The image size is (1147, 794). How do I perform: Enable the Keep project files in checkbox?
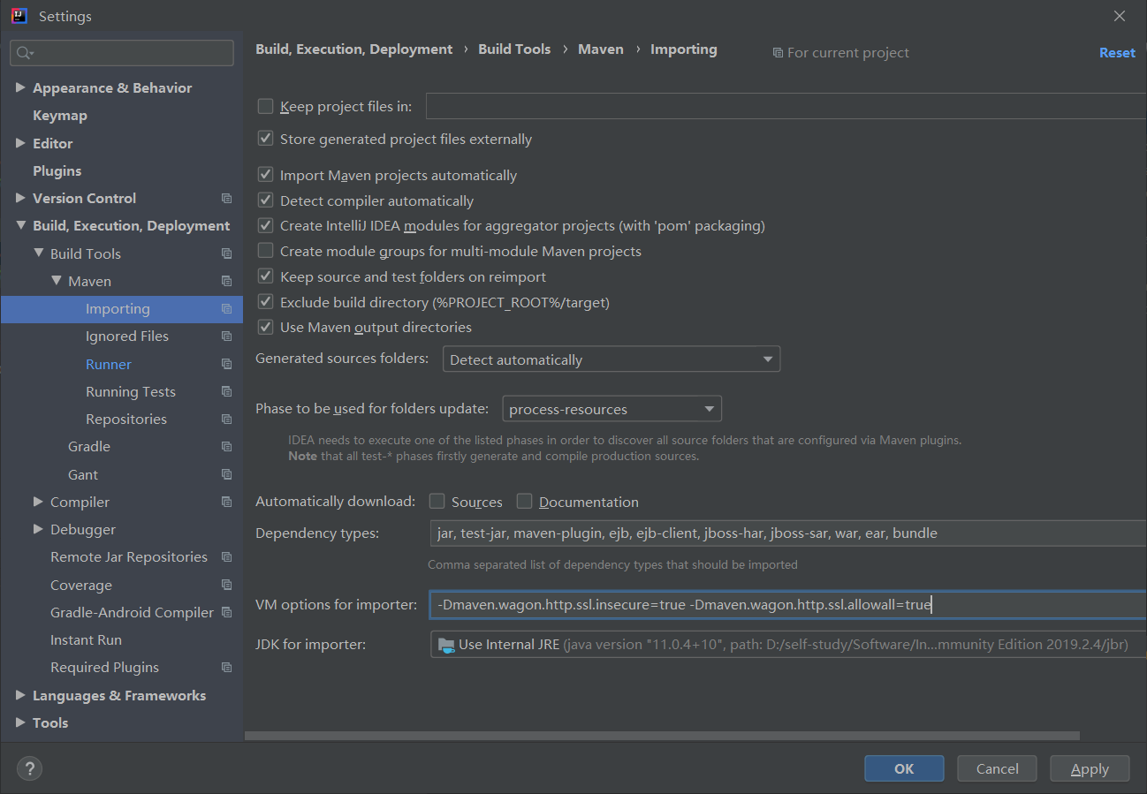point(265,107)
